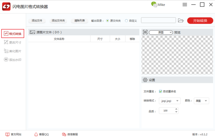Increase quality with the up stepper arrow

pos(176,109)
